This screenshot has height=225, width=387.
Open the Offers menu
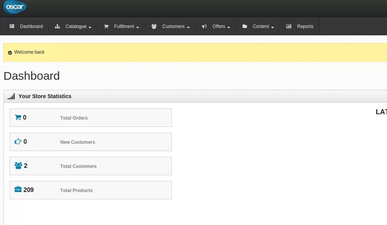coord(216,26)
